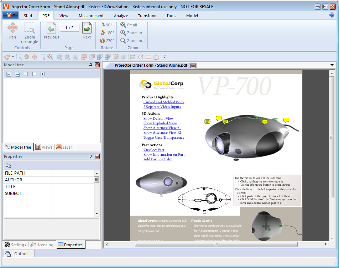This screenshot has width=339, height=268.
Task: Open the Licensing panel tab
Action: tap(42, 244)
